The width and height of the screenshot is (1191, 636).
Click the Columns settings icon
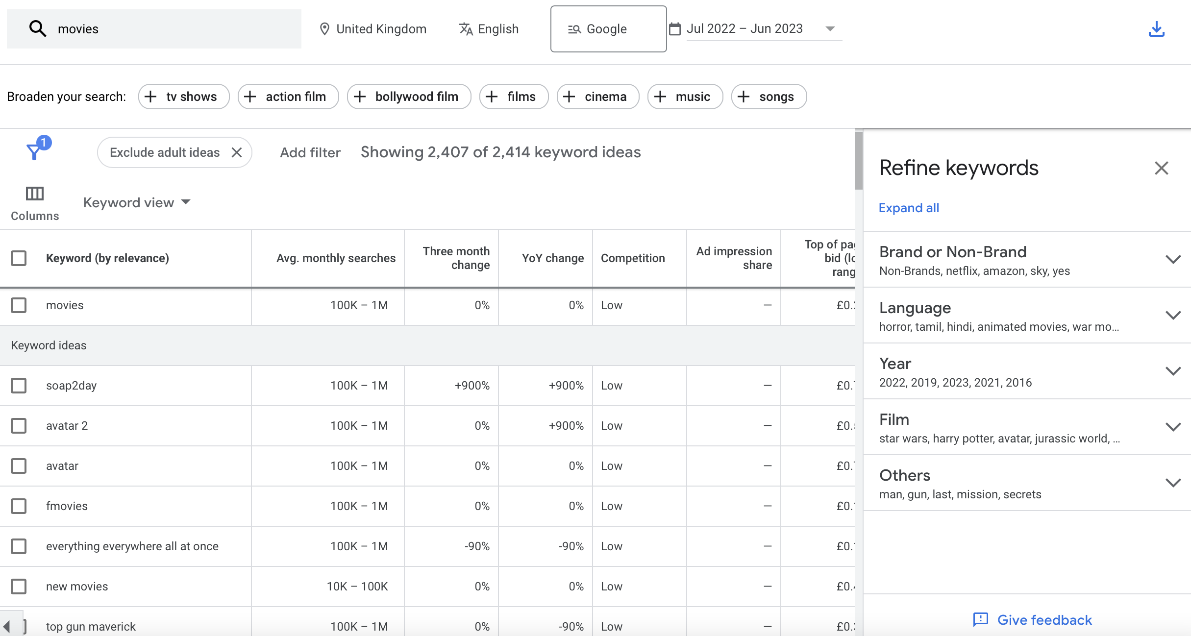click(x=34, y=194)
